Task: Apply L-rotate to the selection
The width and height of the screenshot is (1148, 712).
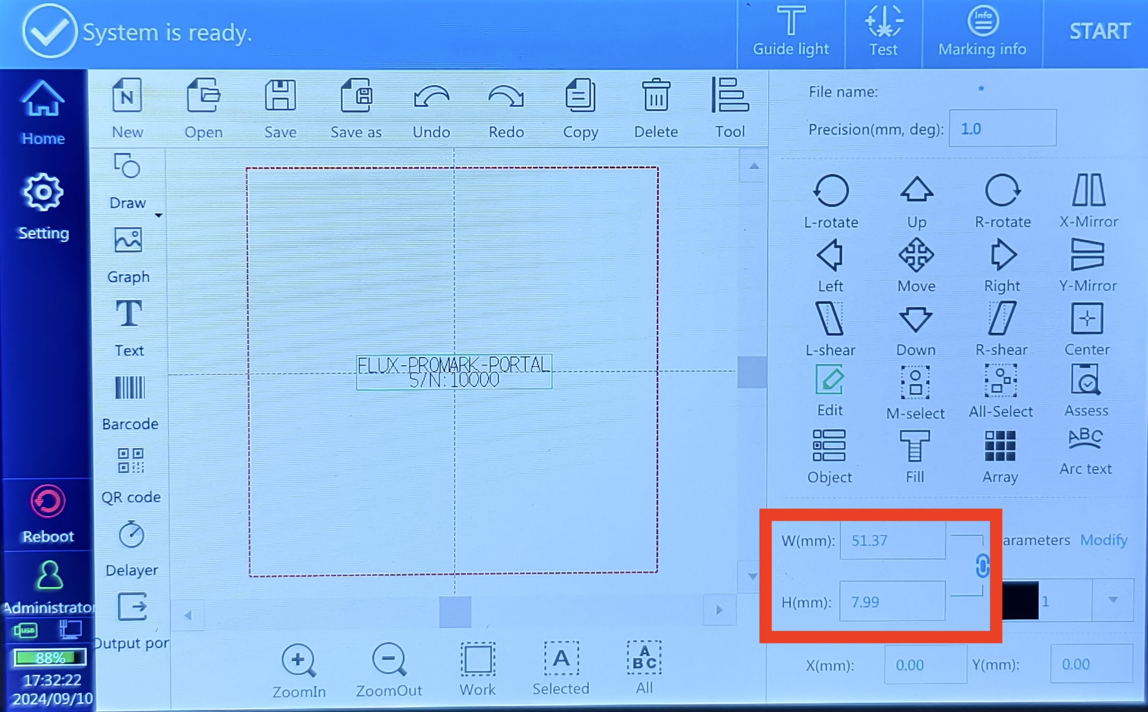Action: 831,201
